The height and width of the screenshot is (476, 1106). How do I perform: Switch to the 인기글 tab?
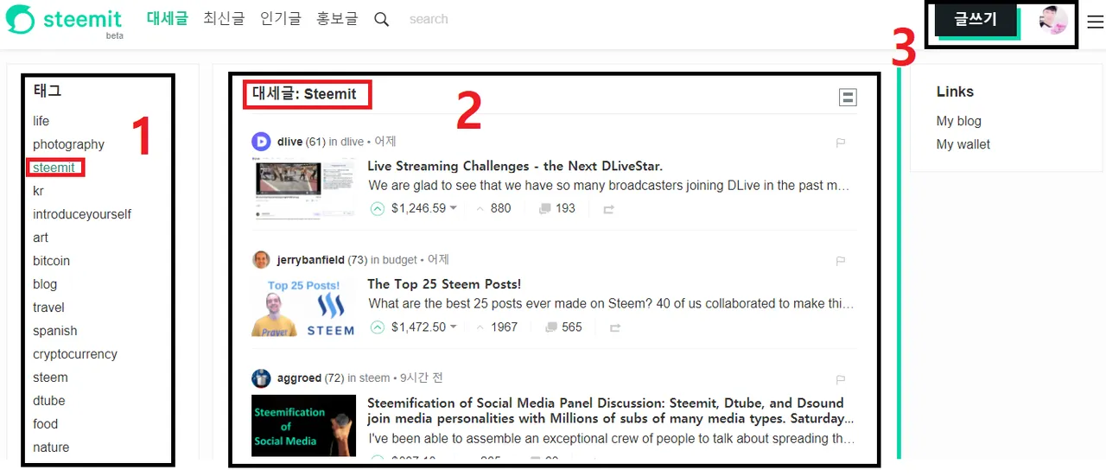click(281, 18)
